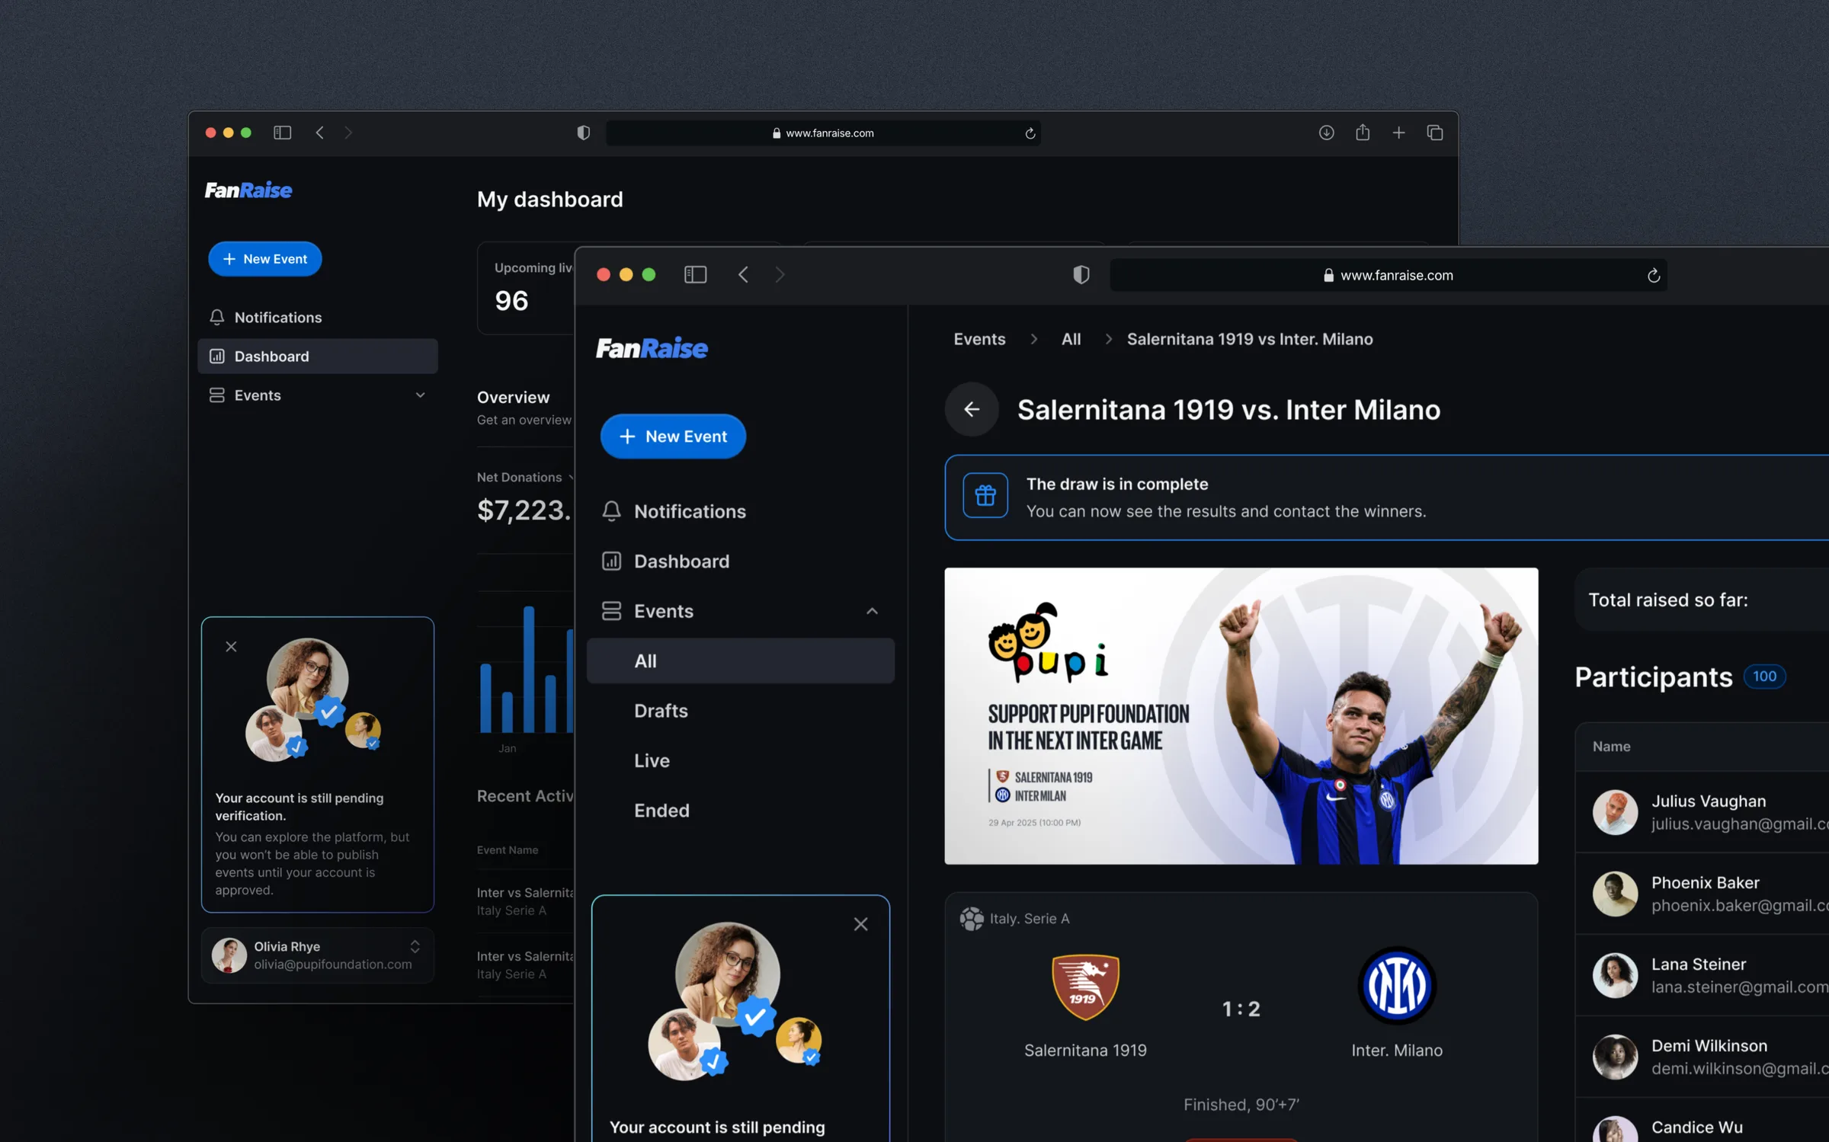Select All events in front window sidebar
The height and width of the screenshot is (1142, 1829).
[x=741, y=661]
